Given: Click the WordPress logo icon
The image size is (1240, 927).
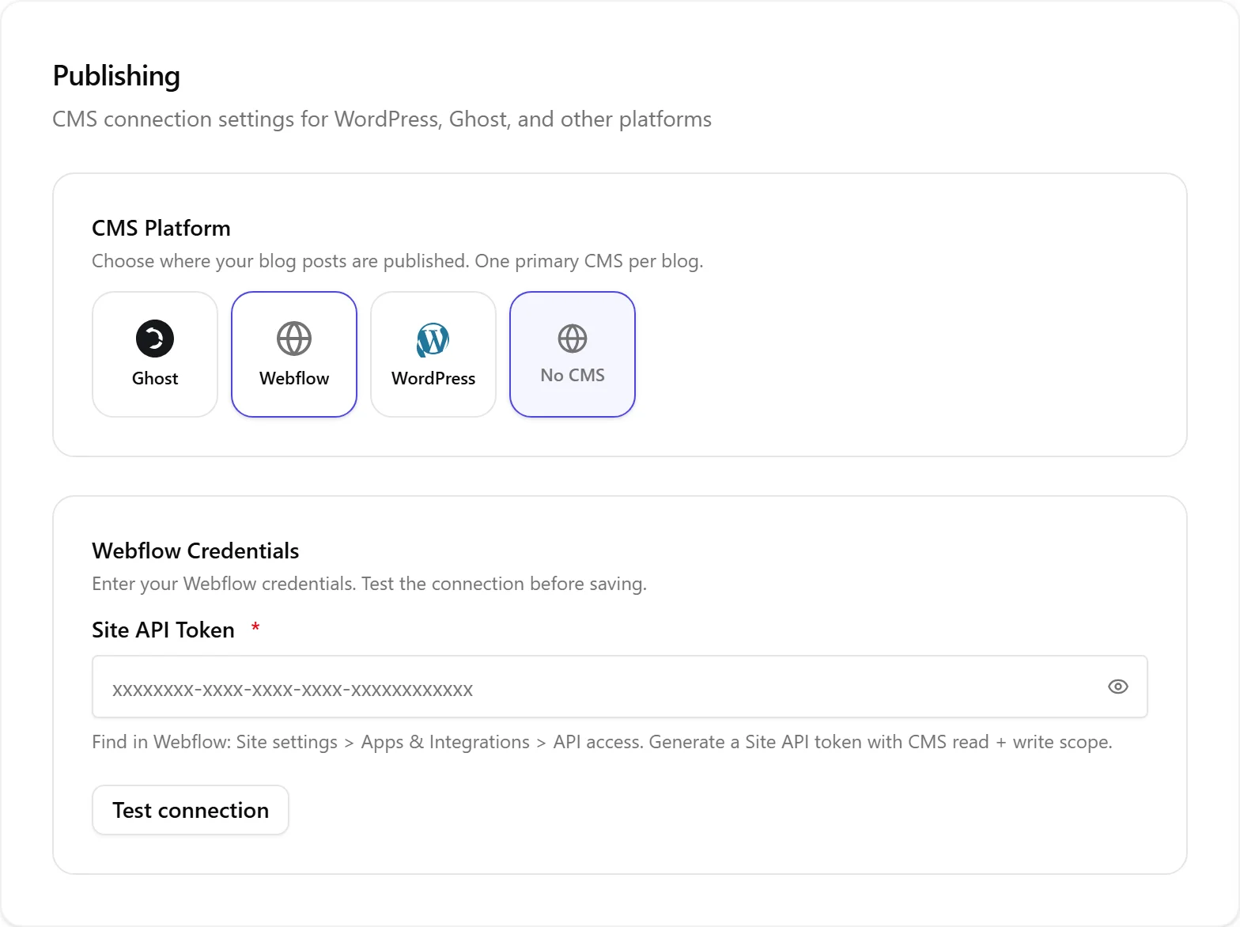Looking at the screenshot, I should [433, 339].
